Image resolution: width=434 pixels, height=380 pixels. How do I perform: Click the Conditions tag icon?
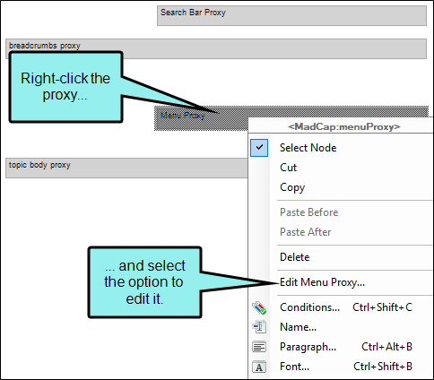coord(259,307)
